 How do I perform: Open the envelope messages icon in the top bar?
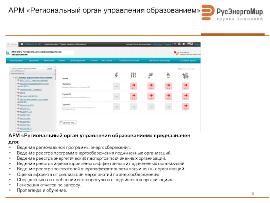click(x=22, y=44)
